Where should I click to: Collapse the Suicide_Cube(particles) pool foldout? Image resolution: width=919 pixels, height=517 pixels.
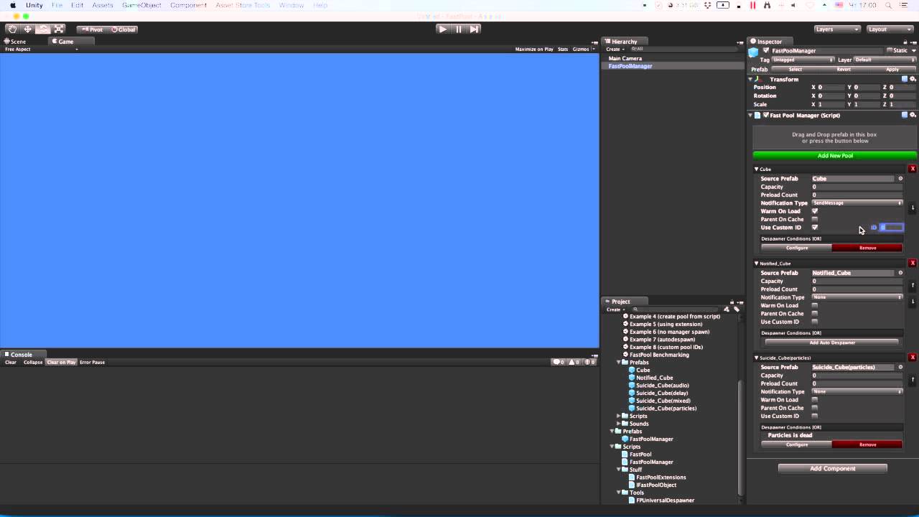point(756,358)
